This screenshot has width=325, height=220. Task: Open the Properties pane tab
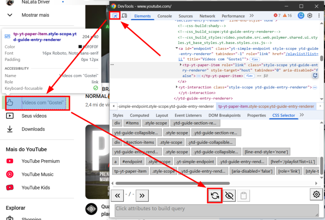[256, 115]
